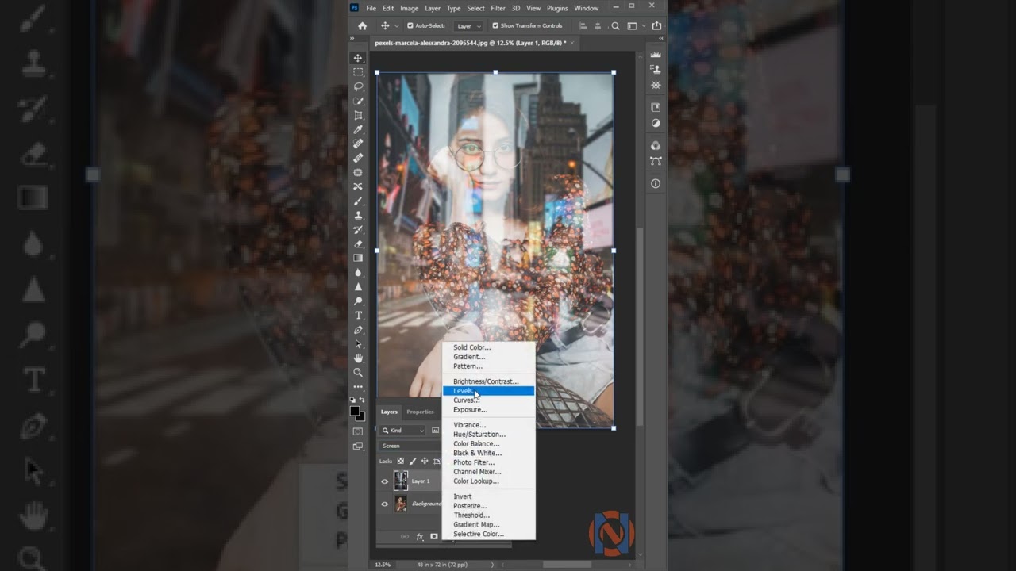
Task: Choose Levels... from the adjustment menu
Action: tap(488, 391)
